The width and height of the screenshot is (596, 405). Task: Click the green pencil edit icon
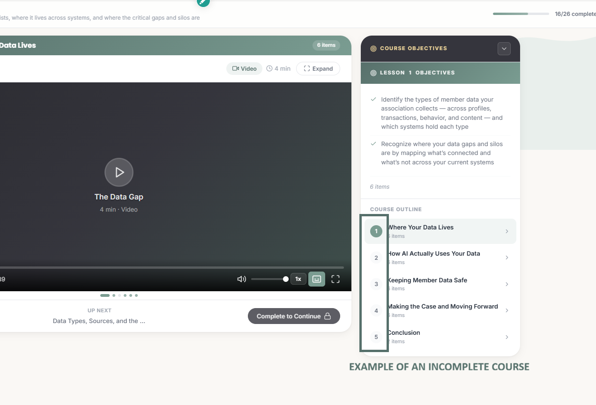point(203,2)
